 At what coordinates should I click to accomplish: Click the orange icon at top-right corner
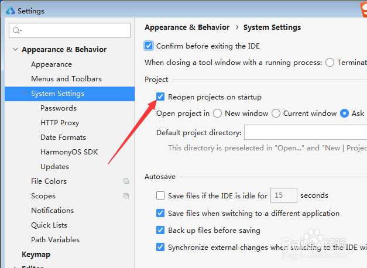click(363, 11)
